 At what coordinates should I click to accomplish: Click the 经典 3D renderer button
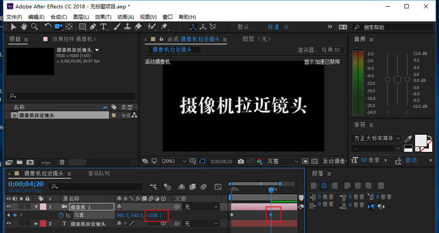pos(331,50)
